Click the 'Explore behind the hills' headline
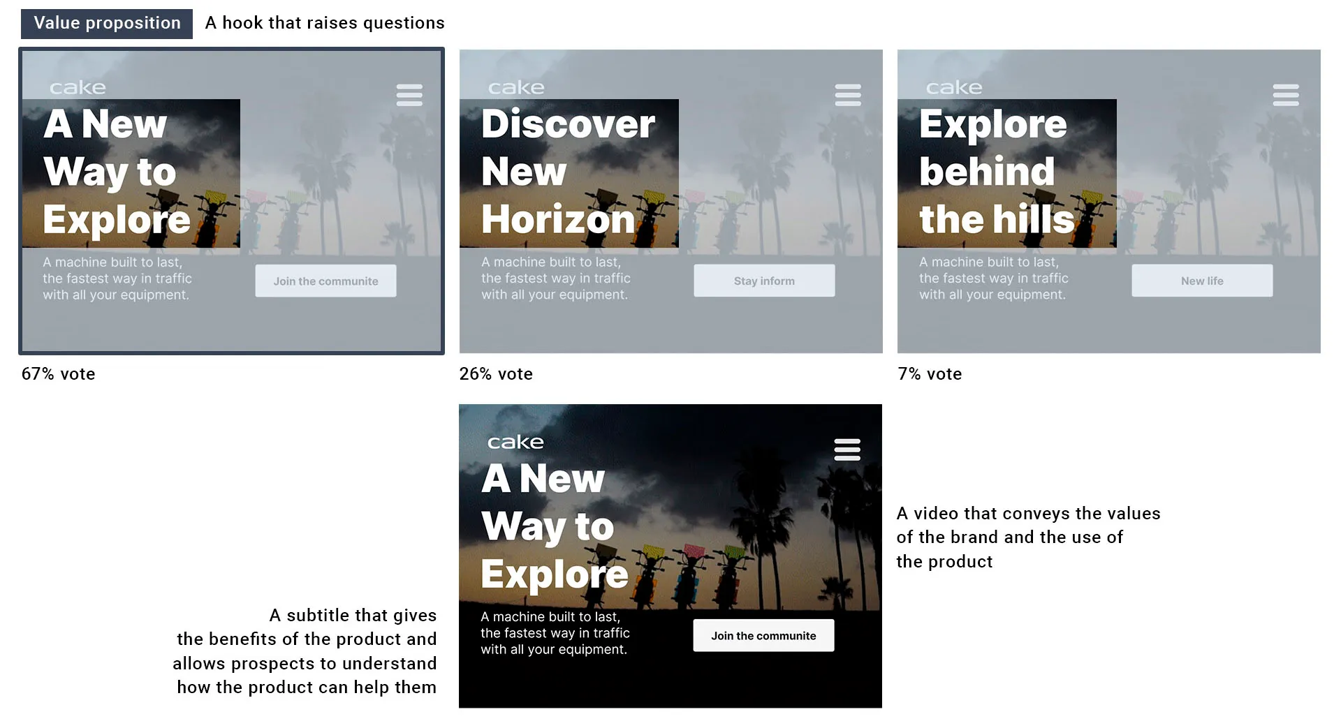 [x=997, y=172]
